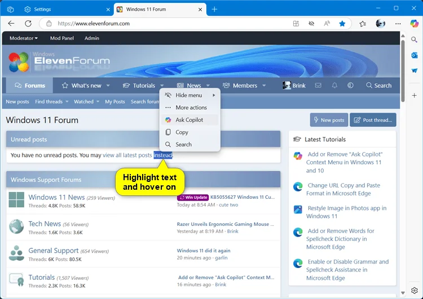423x299 pixels.
Task: Open Change URL Copy and Paste tutorial
Action: [x=343, y=189]
